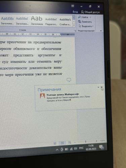The height and width of the screenshot is (168, 126).
Task: Click the word предварительном in document
Action: pos(47,42)
